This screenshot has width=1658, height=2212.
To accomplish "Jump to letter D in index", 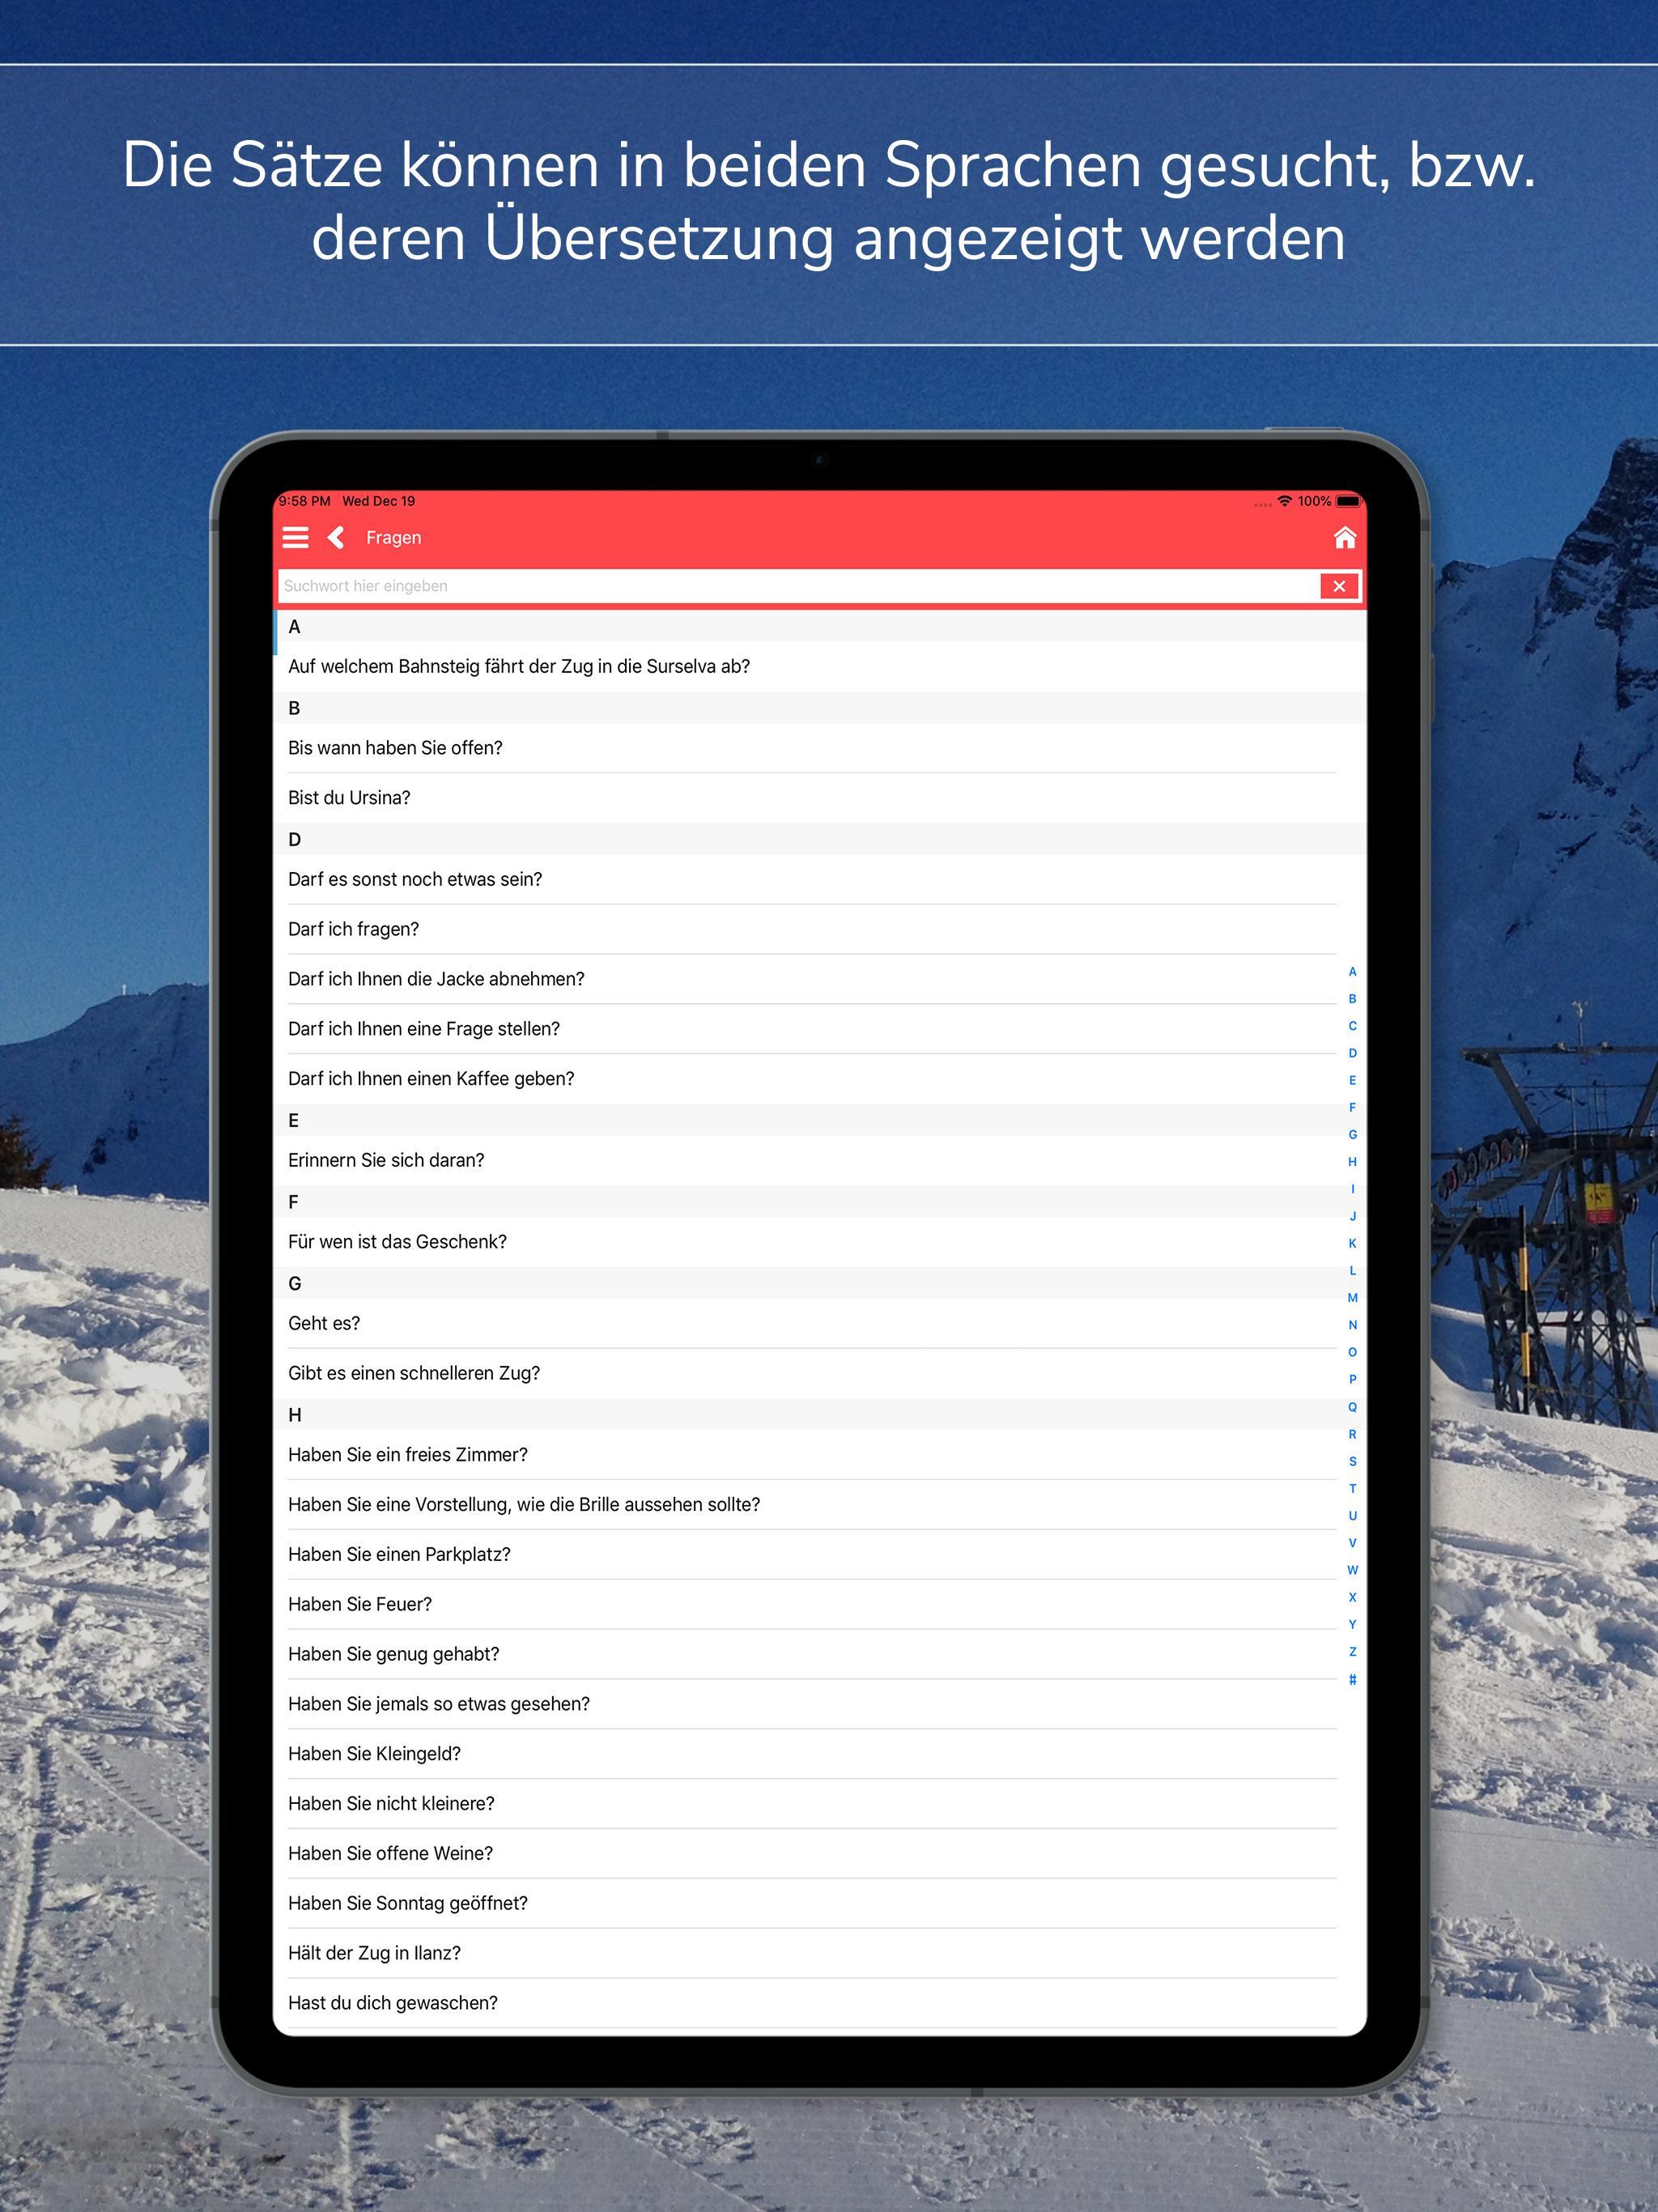I will click(x=1352, y=1053).
